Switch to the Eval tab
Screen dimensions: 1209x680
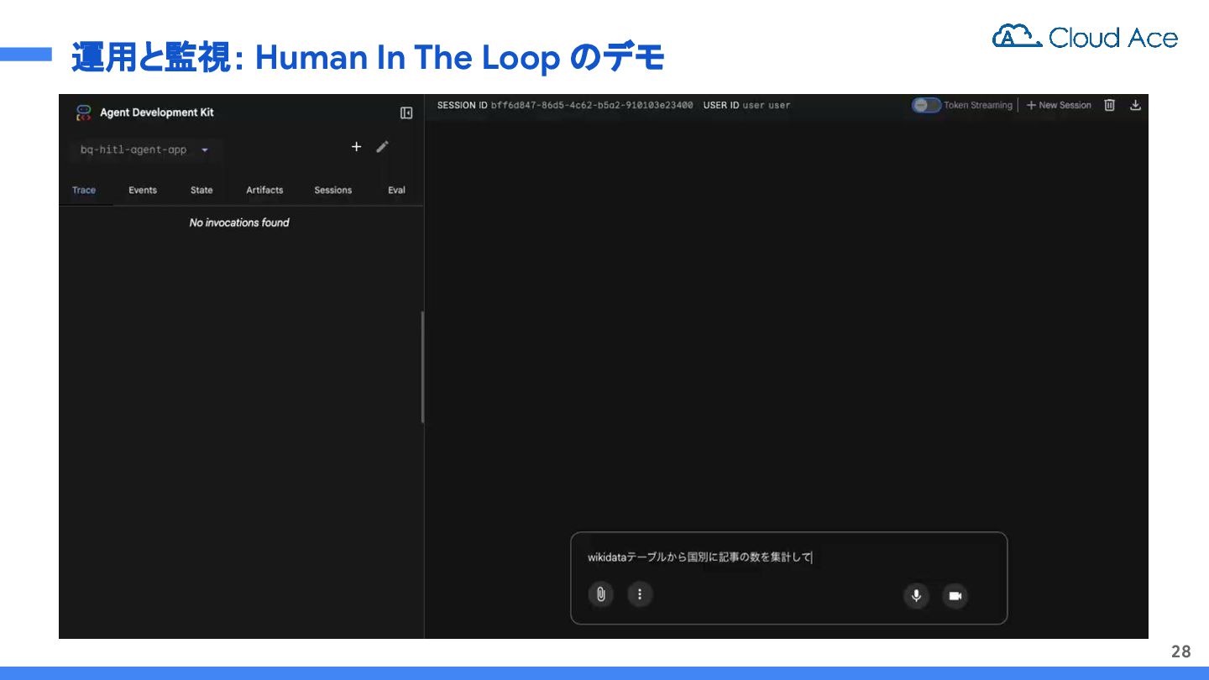click(396, 191)
